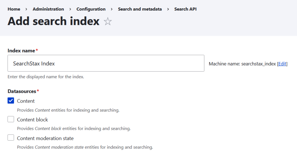Navigate to Configuration breadcrumb
The height and width of the screenshot is (152, 297).
click(91, 9)
